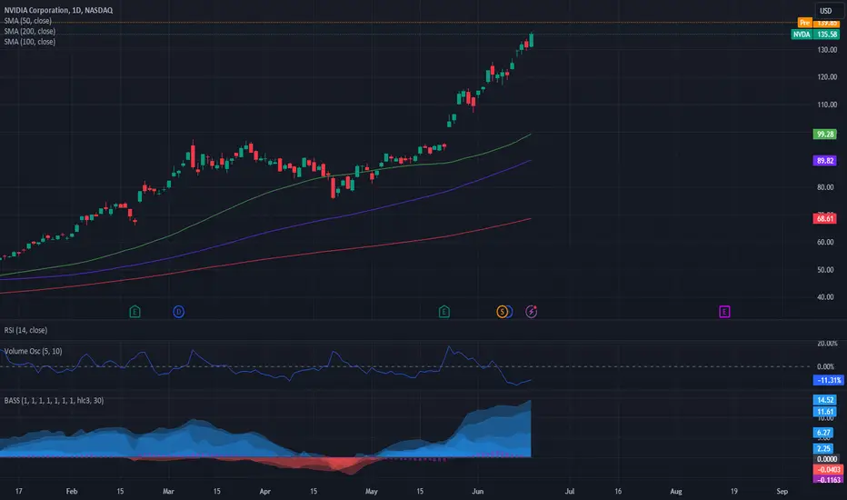
Task: Click the 80.00 price axis label
Action: [825, 187]
